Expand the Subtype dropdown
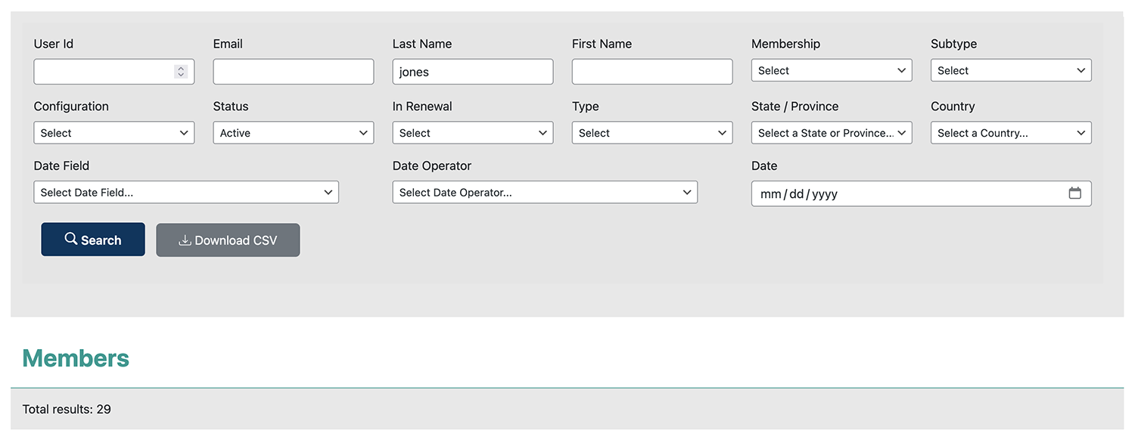 coord(1010,70)
